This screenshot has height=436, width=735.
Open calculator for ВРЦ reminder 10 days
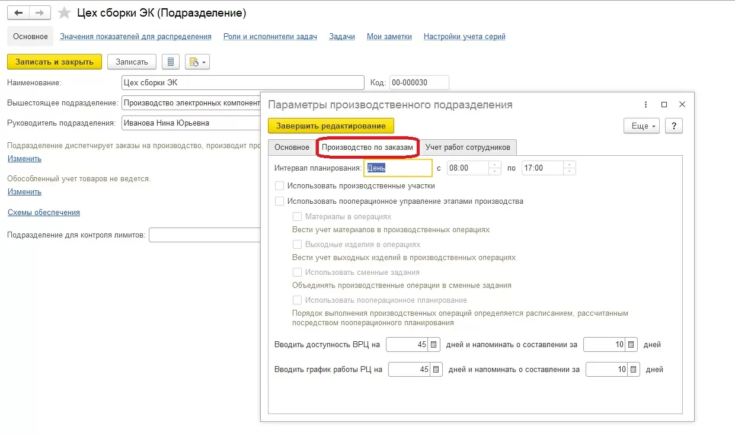pos(631,344)
